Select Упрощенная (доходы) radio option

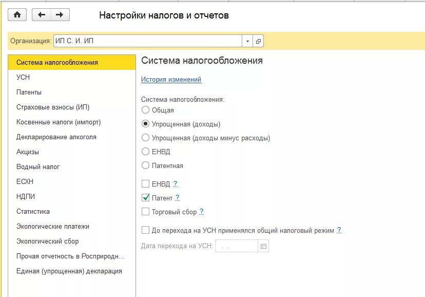[146, 124]
